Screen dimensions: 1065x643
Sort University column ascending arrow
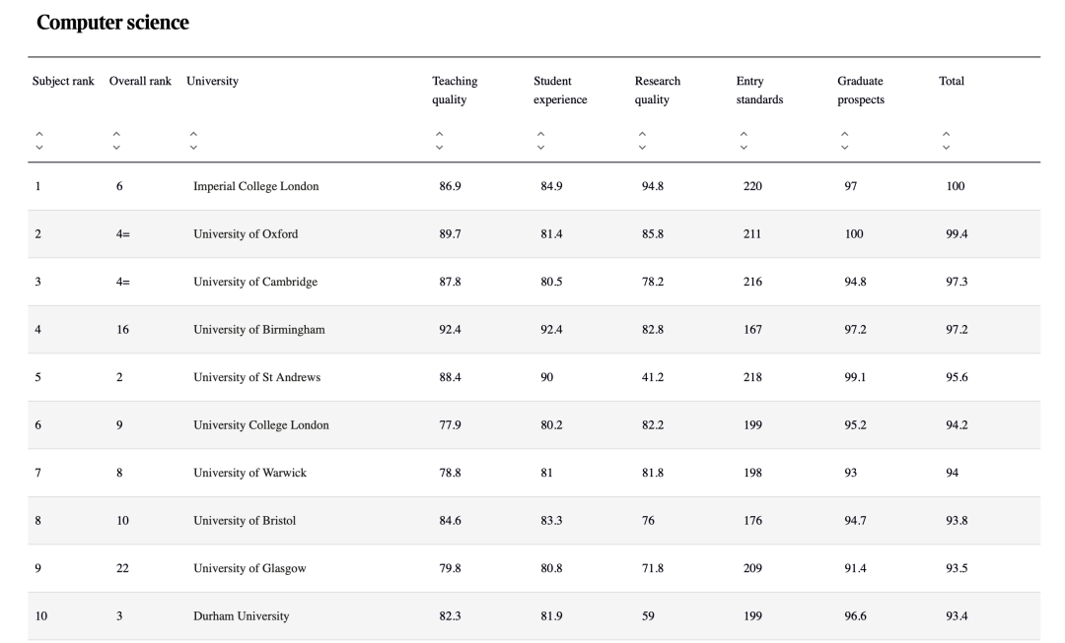click(193, 135)
